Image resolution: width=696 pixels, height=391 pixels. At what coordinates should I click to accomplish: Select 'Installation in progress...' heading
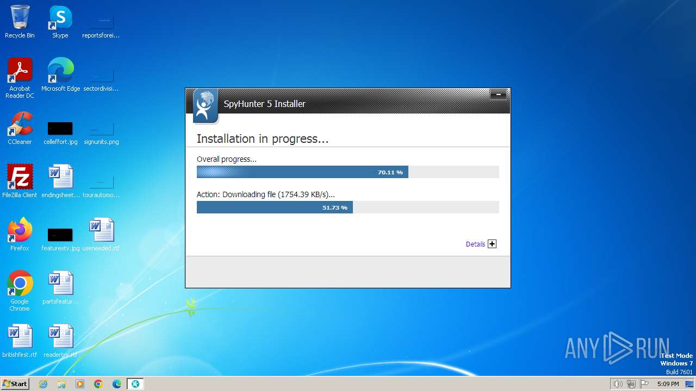(262, 138)
